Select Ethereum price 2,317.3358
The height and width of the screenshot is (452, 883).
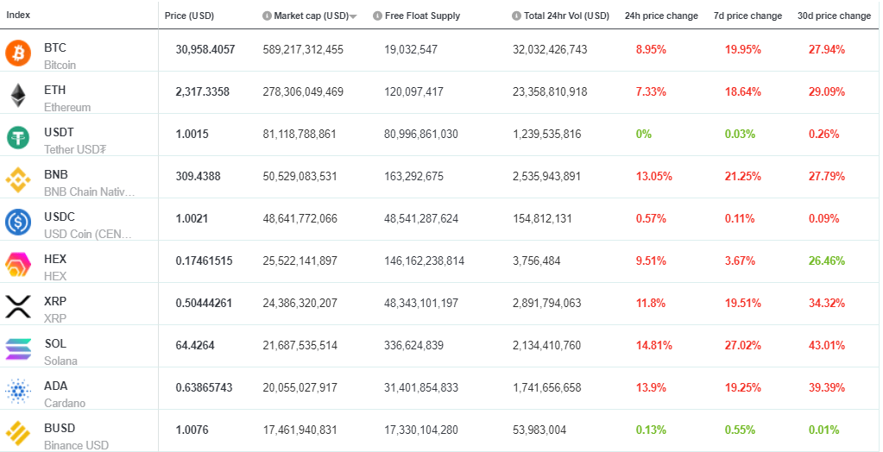point(202,91)
